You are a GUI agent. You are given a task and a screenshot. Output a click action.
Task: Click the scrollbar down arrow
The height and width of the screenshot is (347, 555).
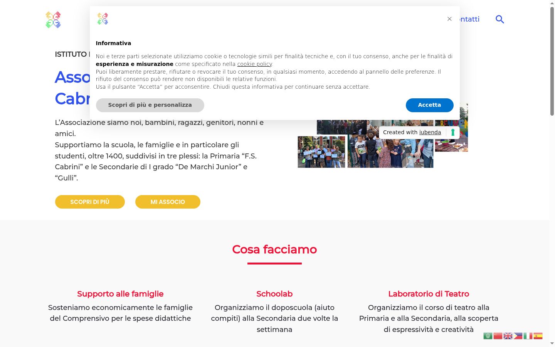552,344
